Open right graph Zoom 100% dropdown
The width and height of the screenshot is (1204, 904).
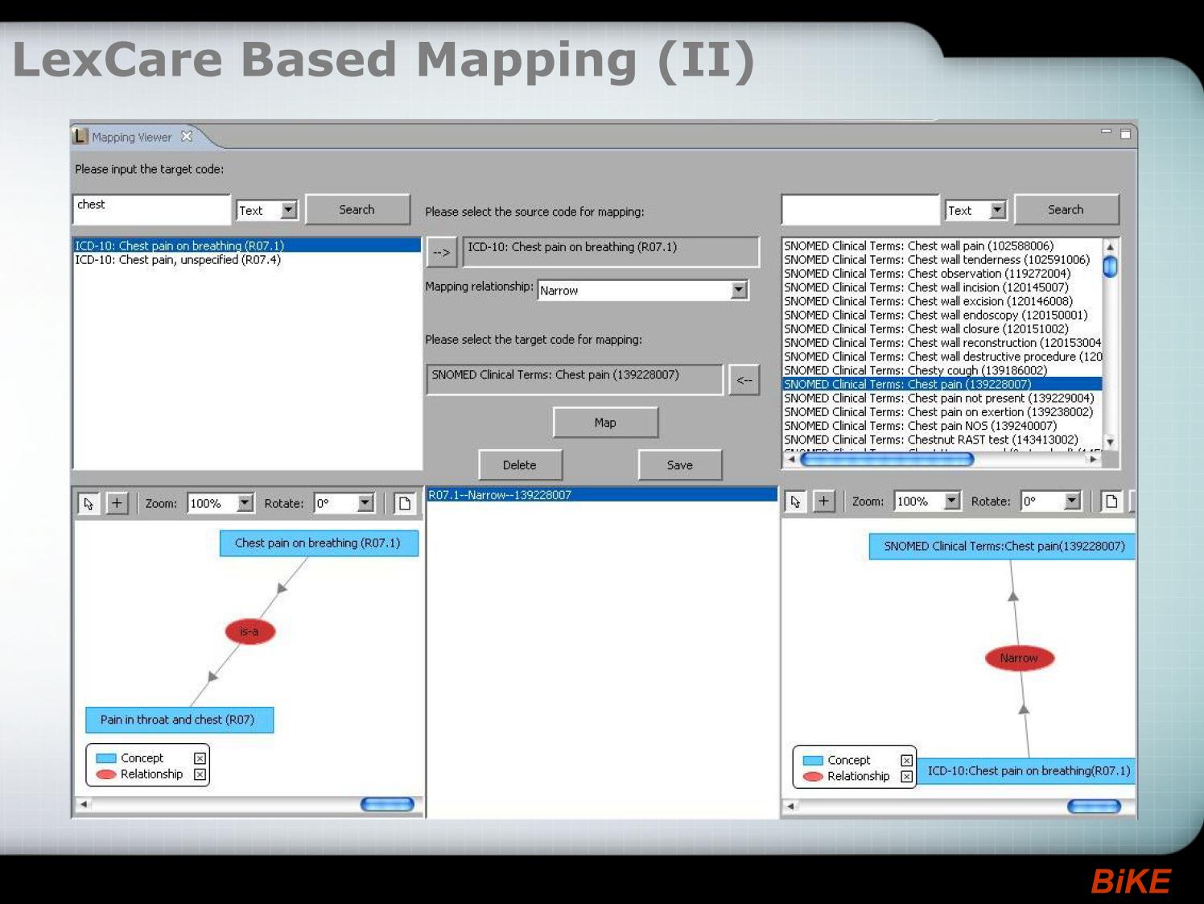[952, 501]
